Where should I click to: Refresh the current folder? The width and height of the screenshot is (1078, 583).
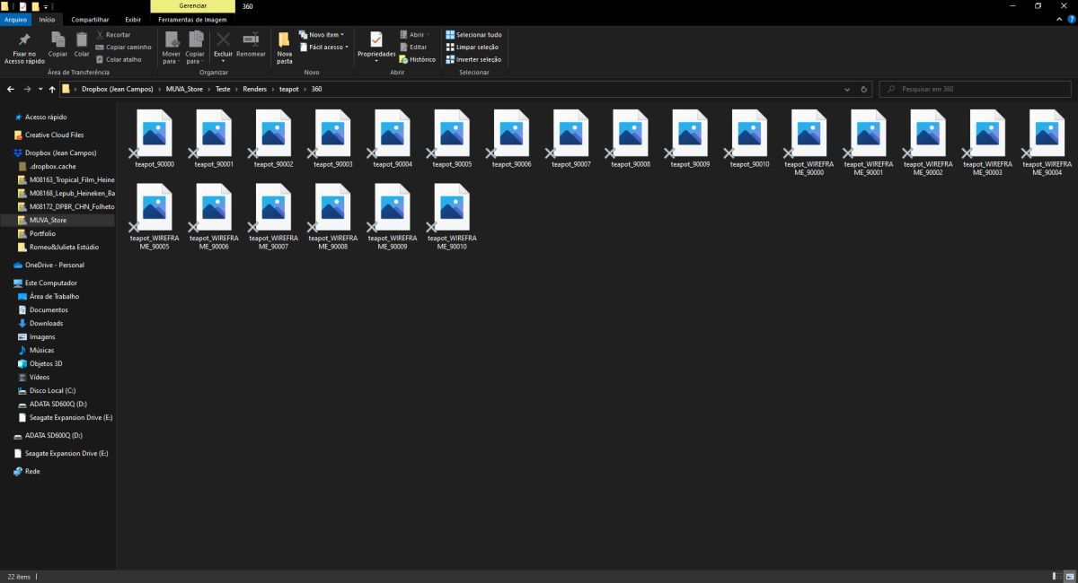(x=864, y=90)
